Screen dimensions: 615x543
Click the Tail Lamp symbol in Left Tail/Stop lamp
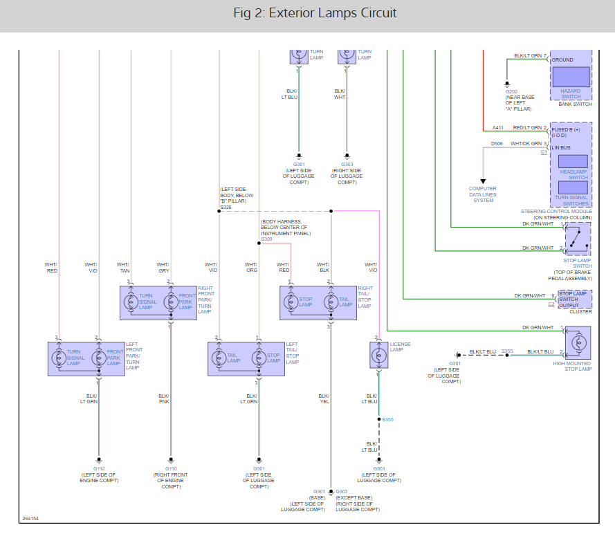[x=219, y=358]
